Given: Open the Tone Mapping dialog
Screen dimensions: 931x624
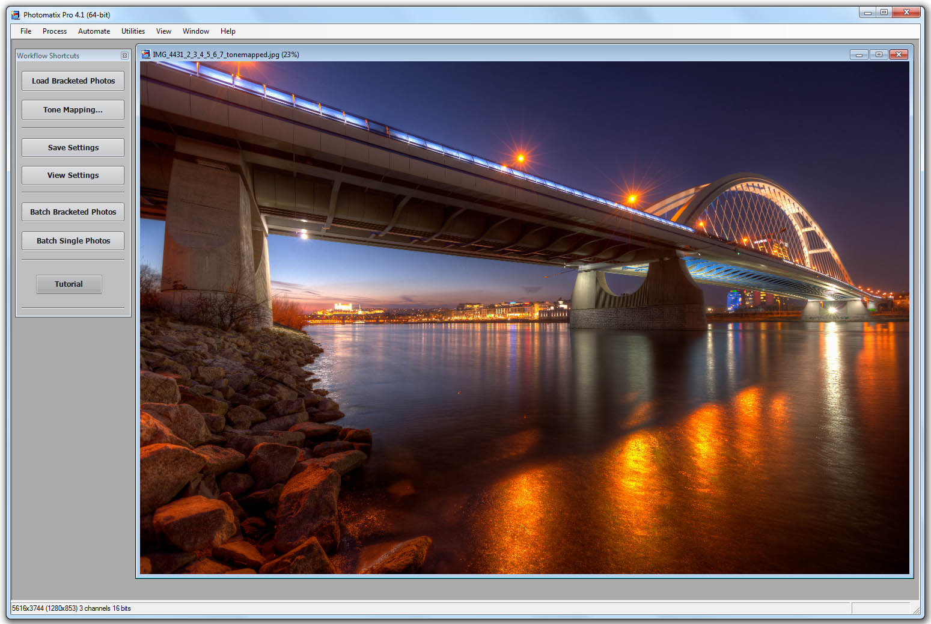Looking at the screenshot, I should point(72,109).
